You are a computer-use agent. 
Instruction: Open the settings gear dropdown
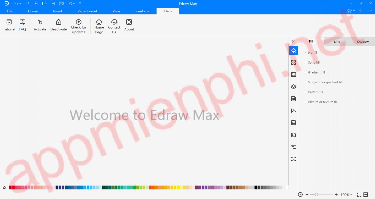pos(354,11)
